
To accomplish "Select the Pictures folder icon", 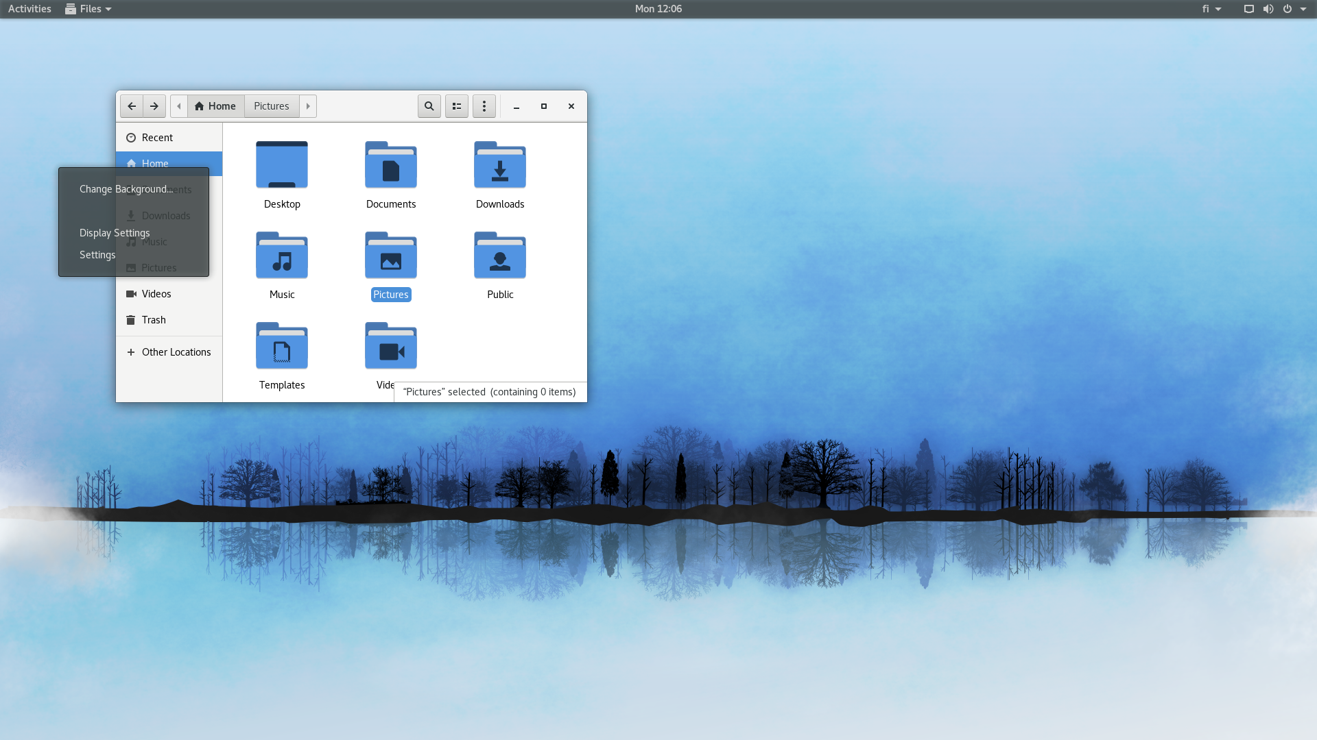I will pyautogui.click(x=391, y=256).
